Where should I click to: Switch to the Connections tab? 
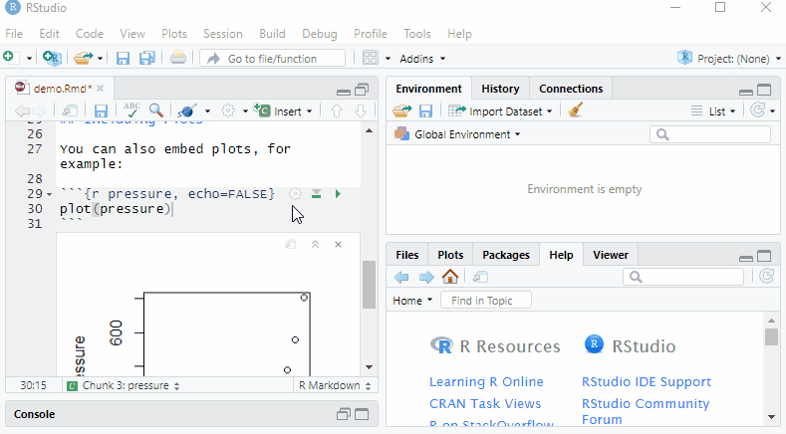tap(571, 89)
